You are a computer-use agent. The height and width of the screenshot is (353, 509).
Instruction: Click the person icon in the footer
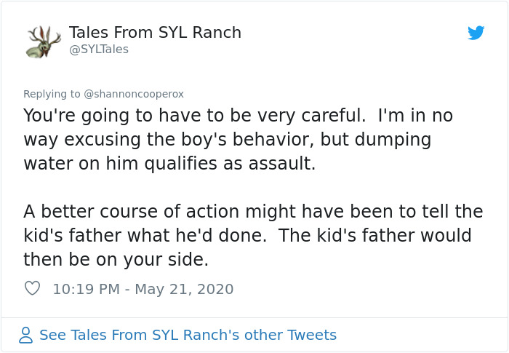point(26,335)
